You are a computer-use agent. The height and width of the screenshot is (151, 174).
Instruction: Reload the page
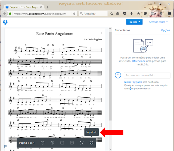click(74, 14)
